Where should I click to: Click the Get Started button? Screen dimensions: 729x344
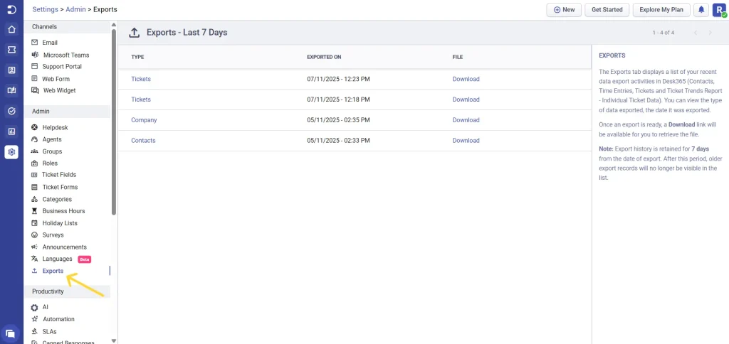coord(607,10)
